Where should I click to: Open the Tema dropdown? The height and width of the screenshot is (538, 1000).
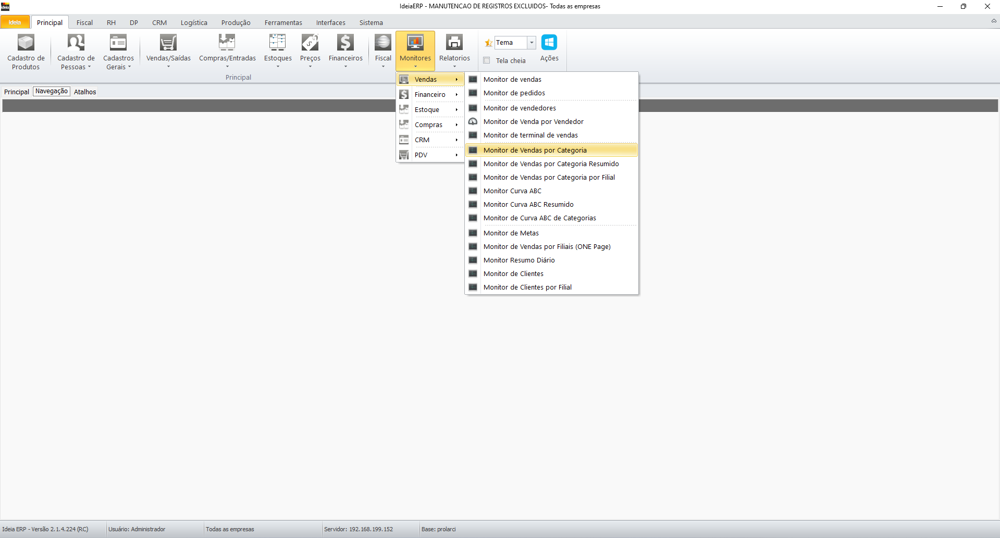pyautogui.click(x=531, y=43)
